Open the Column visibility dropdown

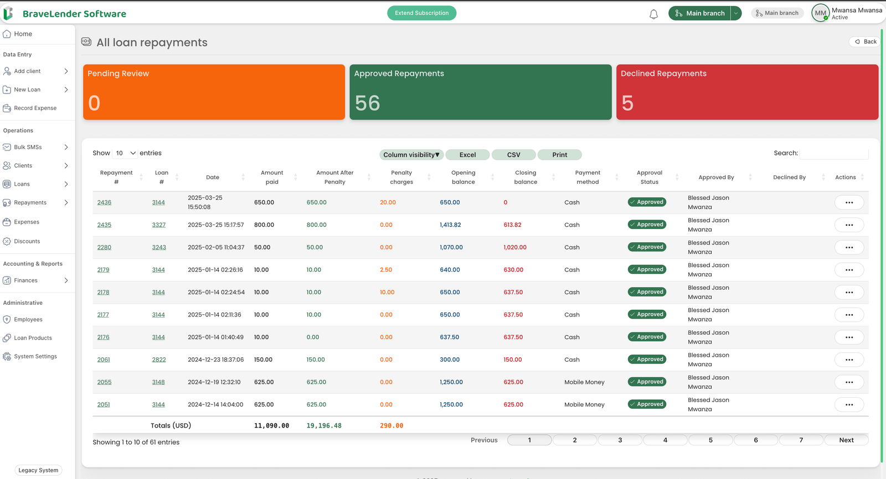pos(411,155)
